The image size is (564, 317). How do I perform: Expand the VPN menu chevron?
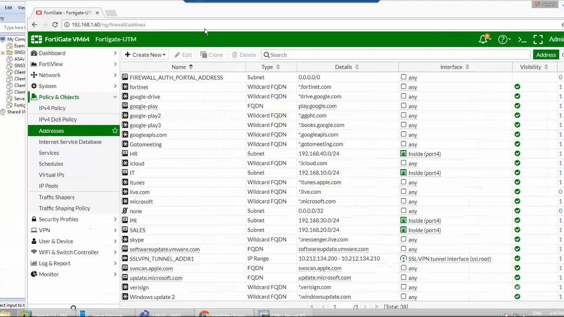click(x=115, y=230)
